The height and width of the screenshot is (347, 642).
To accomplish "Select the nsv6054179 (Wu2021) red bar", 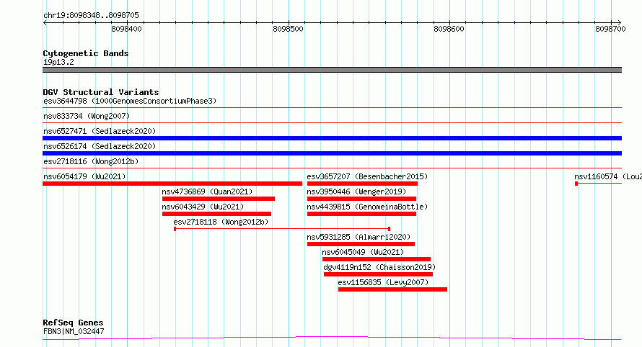I will [x=172, y=184].
